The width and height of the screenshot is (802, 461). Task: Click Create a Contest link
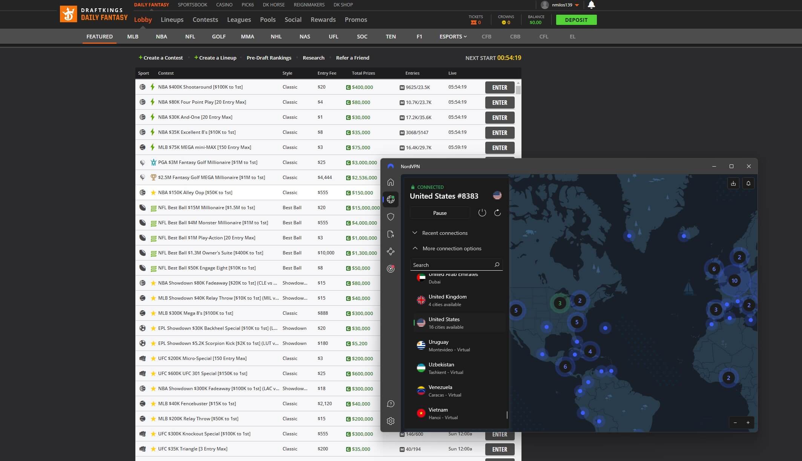[x=161, y=58]
